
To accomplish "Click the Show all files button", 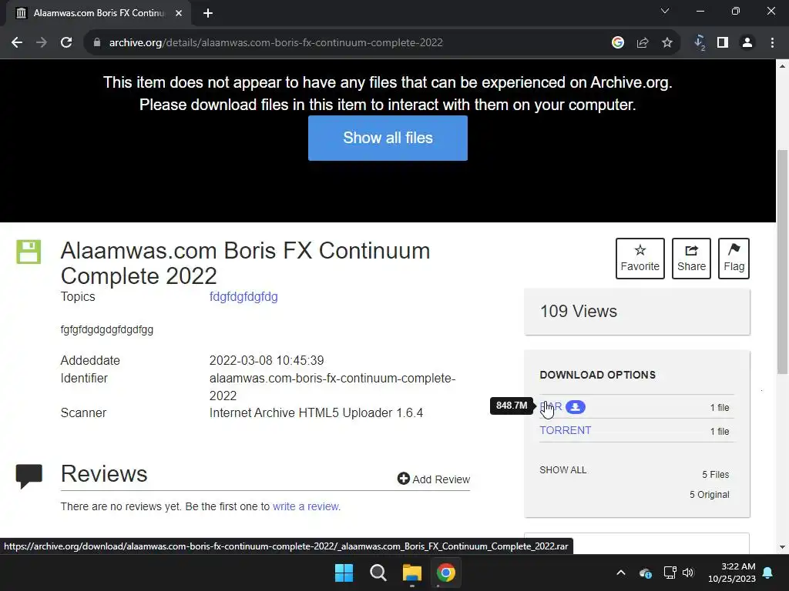I will [388, 138].
